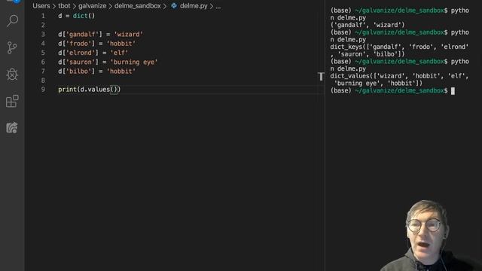Click the terminal prompt cursor block

point(453,91)
